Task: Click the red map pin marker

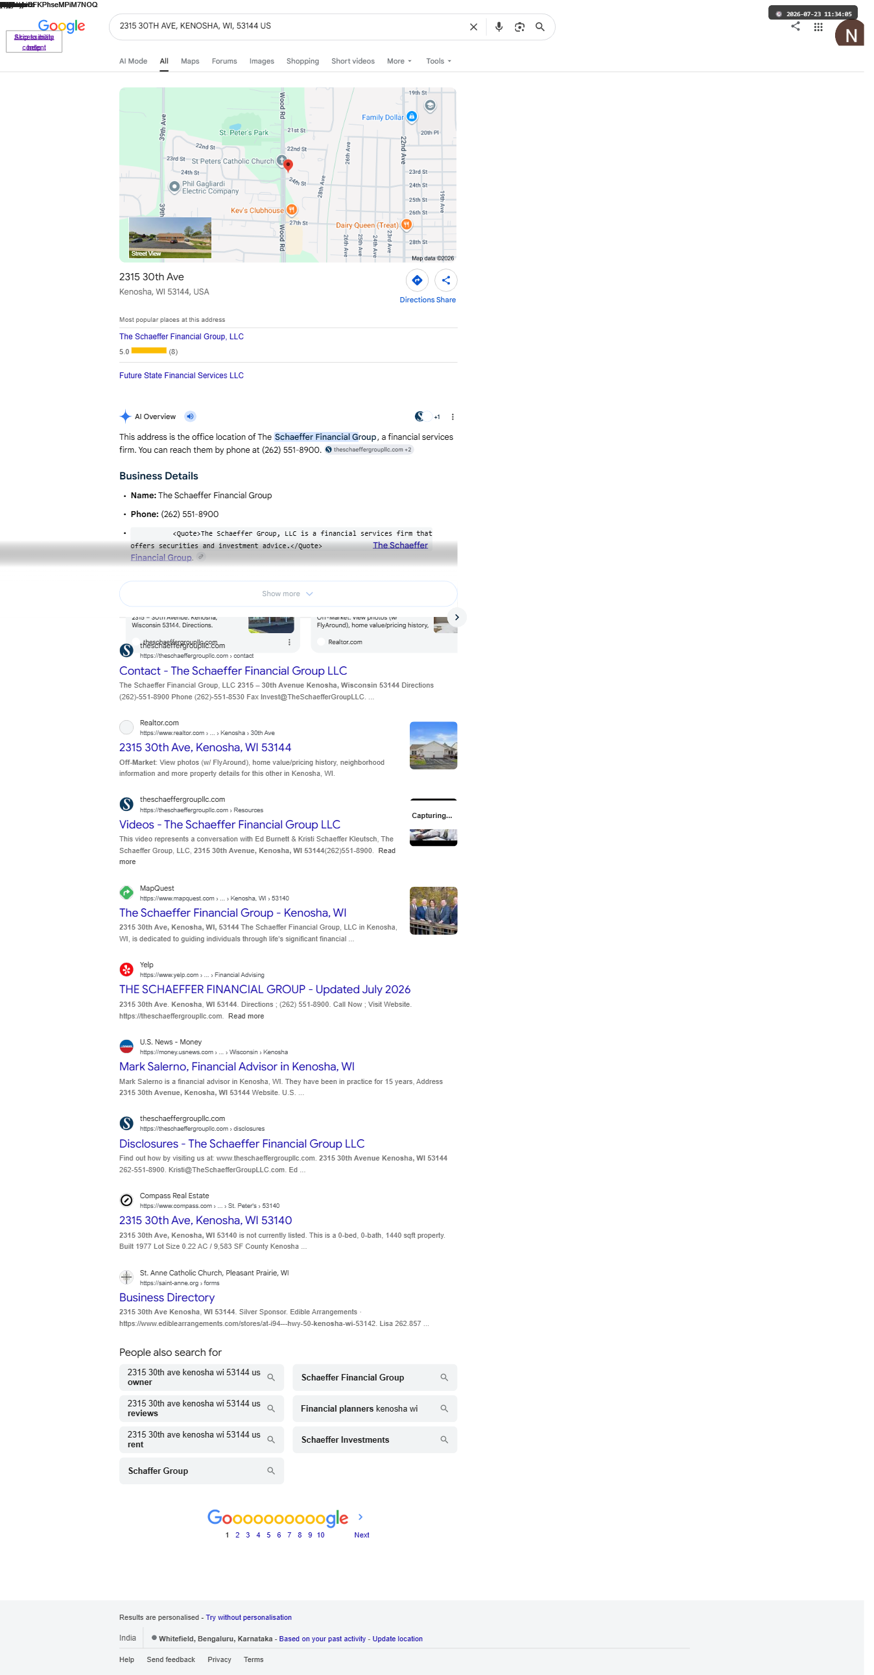Action: tap(288, 166)
